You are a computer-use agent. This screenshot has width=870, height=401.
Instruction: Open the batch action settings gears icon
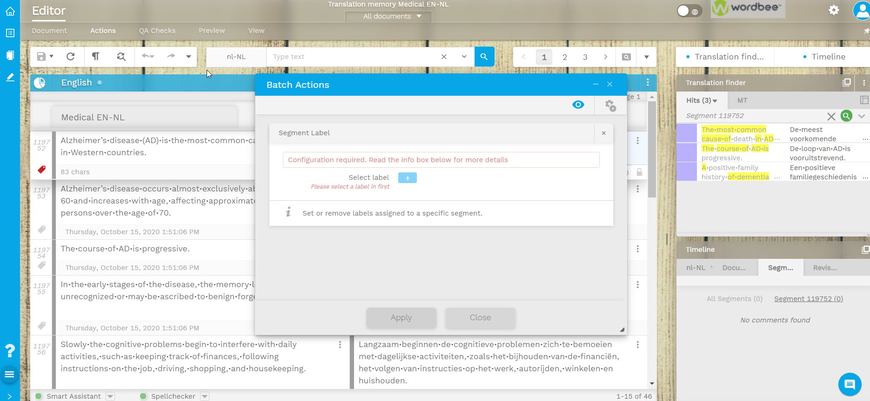[610, 105]
